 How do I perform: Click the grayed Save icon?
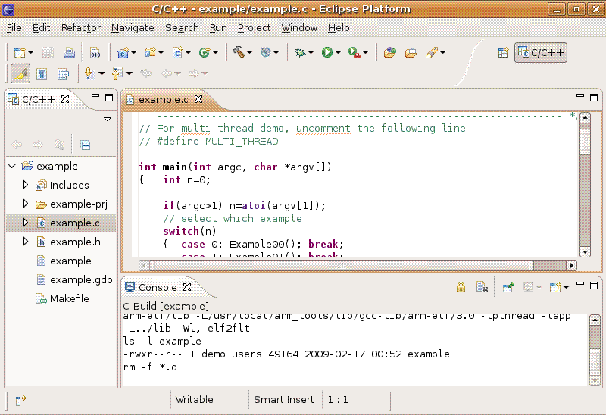tap(48, 52)
